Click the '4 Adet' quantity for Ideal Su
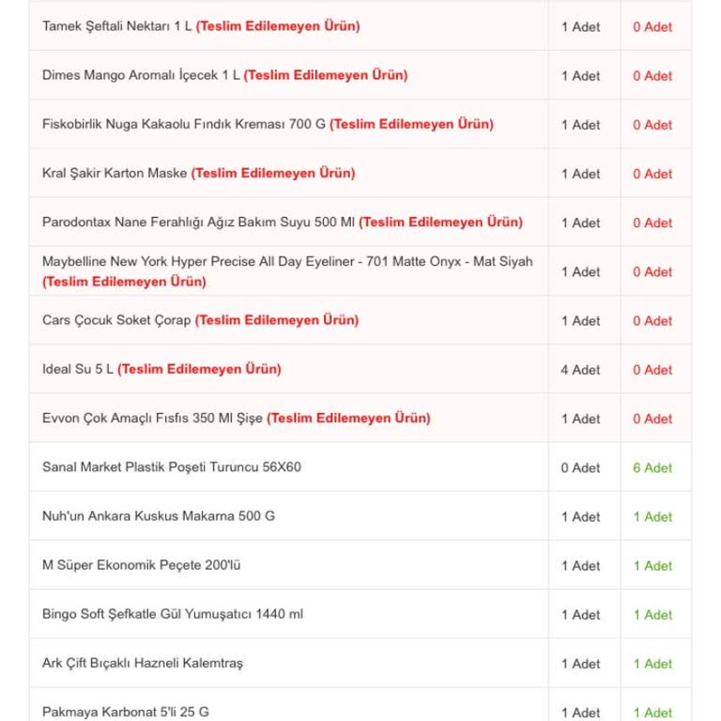The width and height of the screenshot is (721, 721). (580, 370)
